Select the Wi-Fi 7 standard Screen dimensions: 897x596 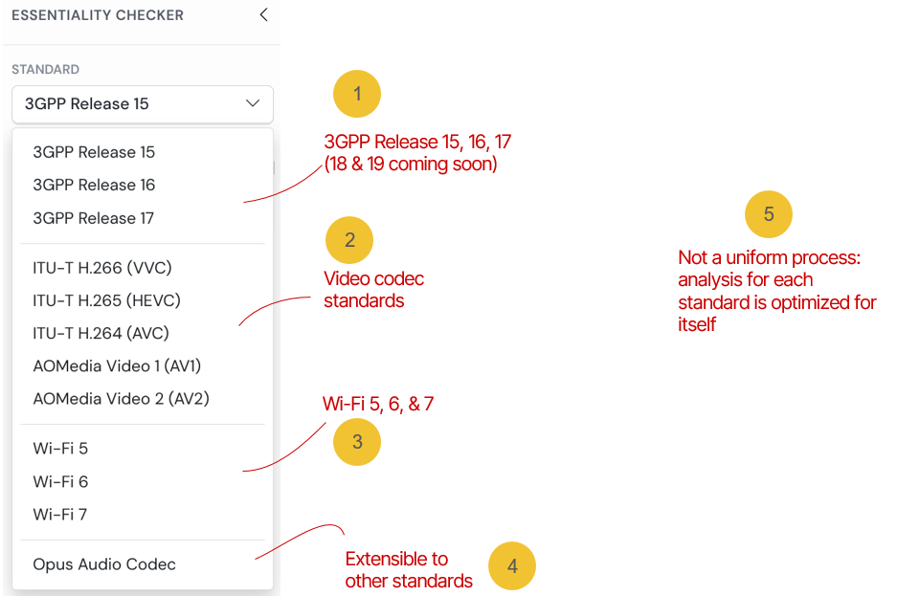coord(143,515)
